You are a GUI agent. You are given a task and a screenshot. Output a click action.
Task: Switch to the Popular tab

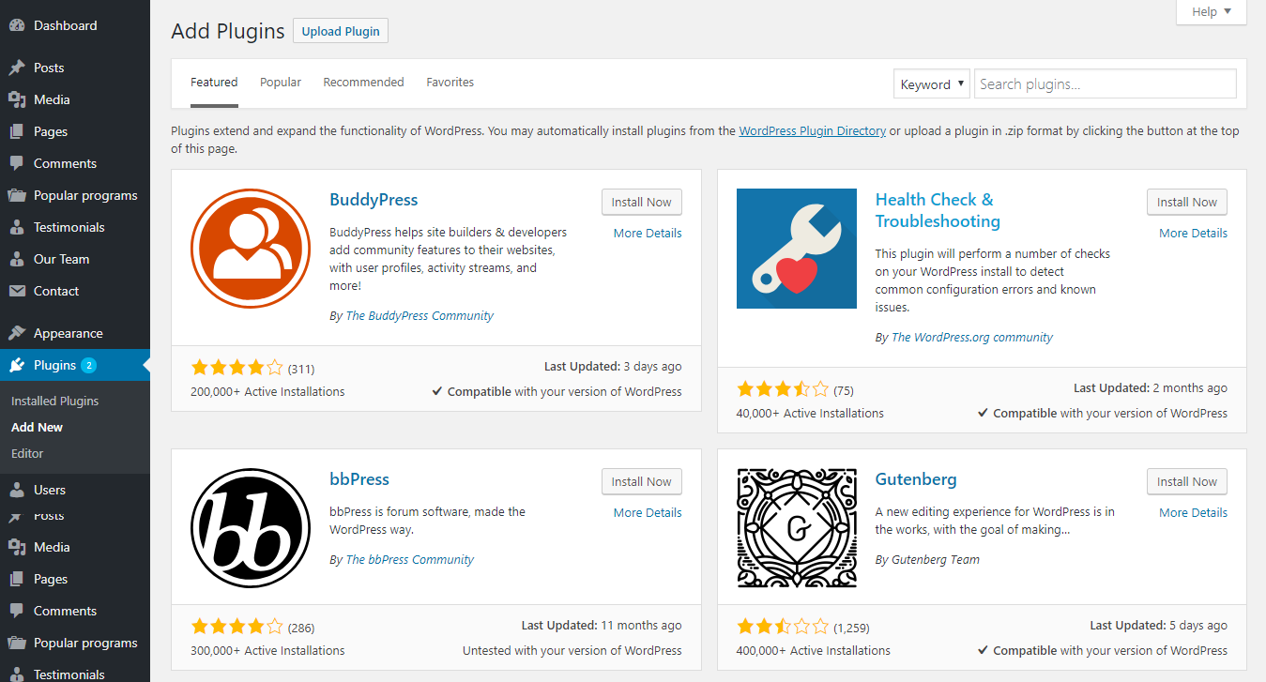pyautogui.click(x=281, y=83)
